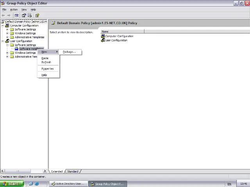The height and width of the screenshot is (187, 250).
Task: Select Administrative Templates under Computer Configuration
Action: pyautogui.click(x=29, y=37)
